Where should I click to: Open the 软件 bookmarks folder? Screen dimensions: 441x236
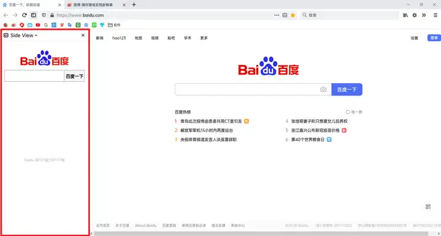click(114, 25)
